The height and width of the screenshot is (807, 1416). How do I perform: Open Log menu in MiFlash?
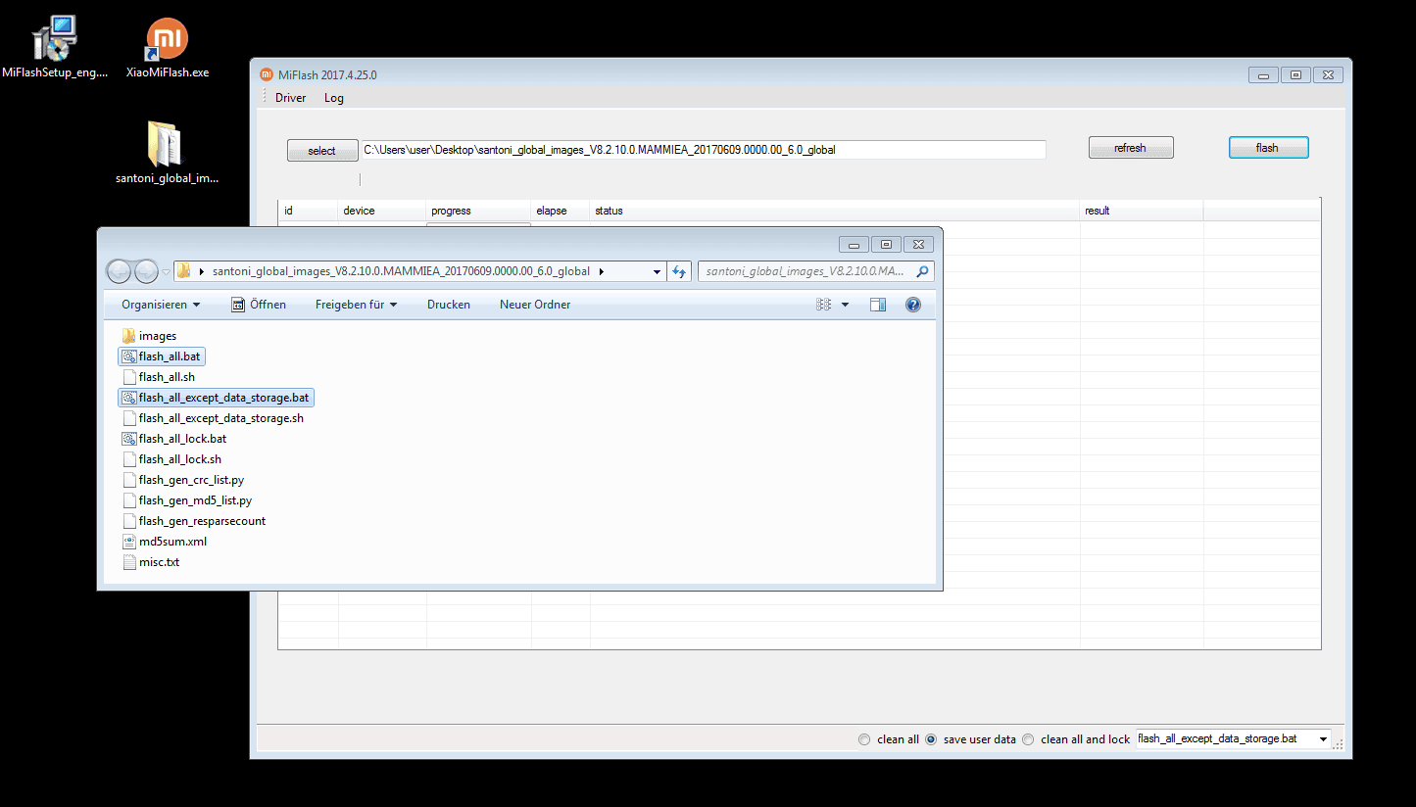(334, 98)
